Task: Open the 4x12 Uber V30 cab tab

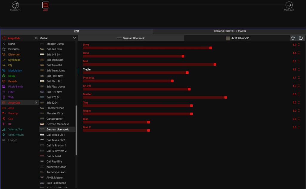Action: click(237, 38)
